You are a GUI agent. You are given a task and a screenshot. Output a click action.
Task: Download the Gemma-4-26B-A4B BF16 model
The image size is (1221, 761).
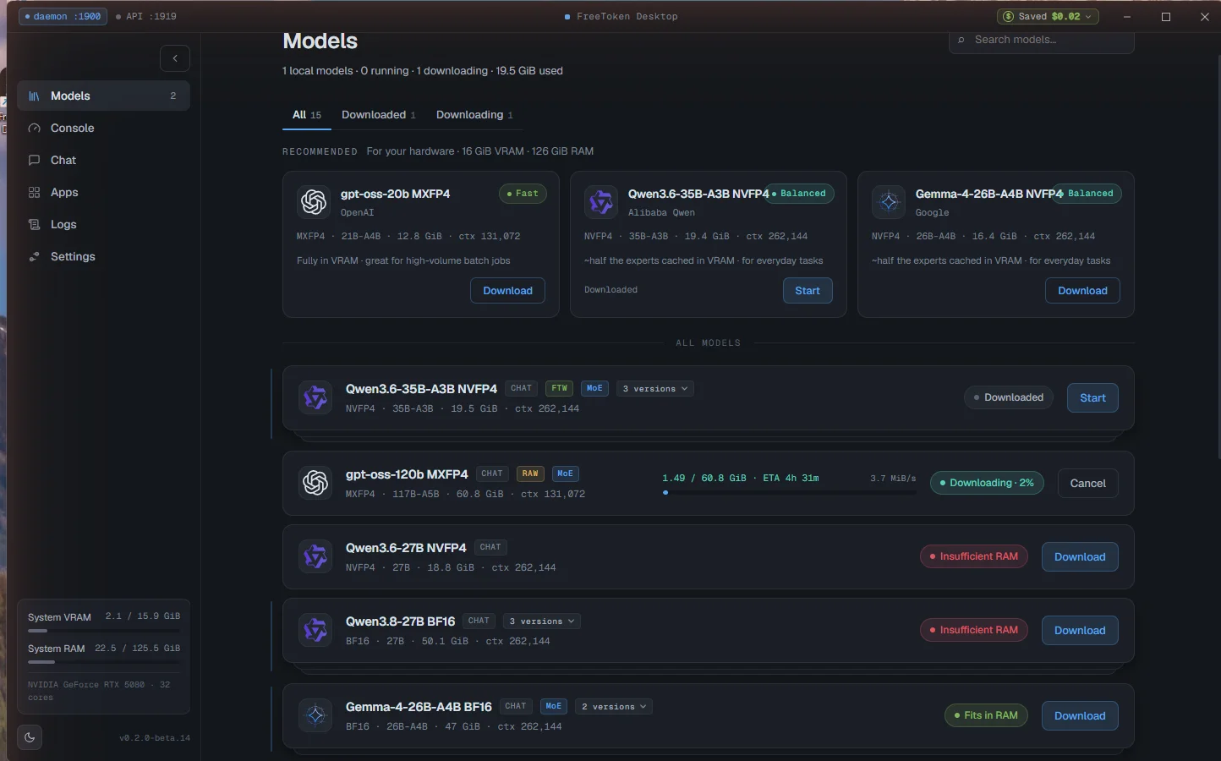[x=1080, y=716]
